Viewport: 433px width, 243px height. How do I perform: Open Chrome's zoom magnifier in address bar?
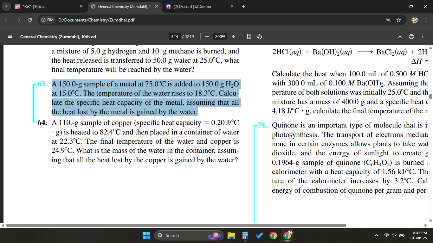point(388,20)
